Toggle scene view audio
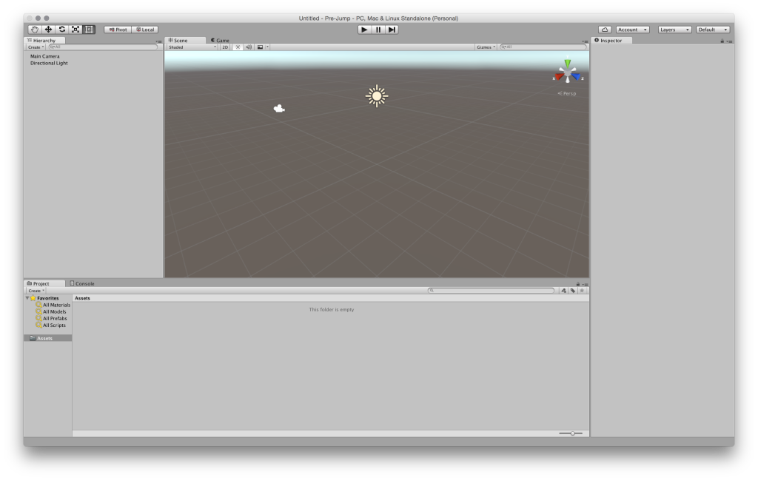758x480 pixels. coord(248,47)
